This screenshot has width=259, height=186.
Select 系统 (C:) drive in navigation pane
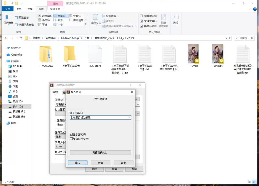(x=16, y=101)
